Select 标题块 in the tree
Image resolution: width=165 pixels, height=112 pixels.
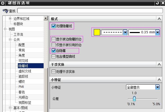coord(18,24)
